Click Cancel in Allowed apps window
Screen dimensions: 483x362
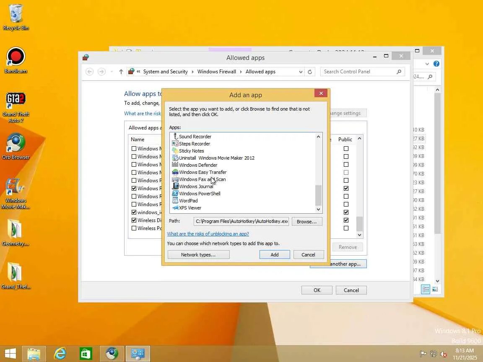(351, 290)
